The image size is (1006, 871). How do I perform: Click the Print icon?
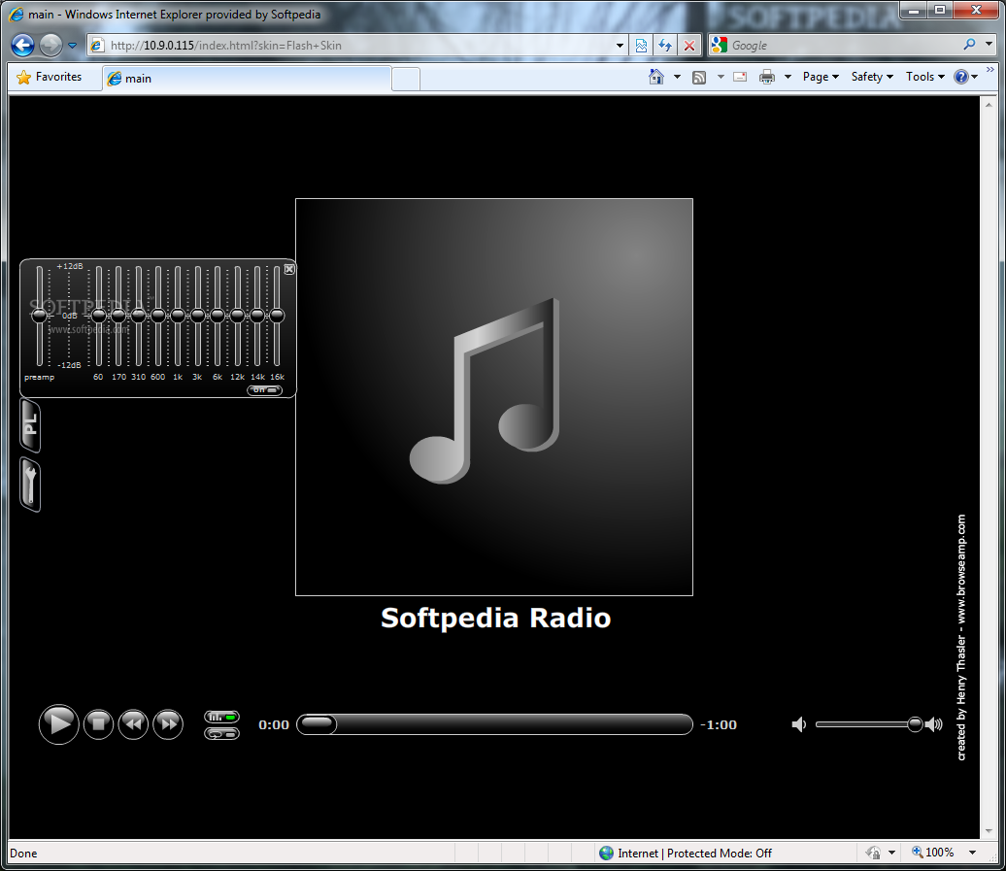(767, 78)
